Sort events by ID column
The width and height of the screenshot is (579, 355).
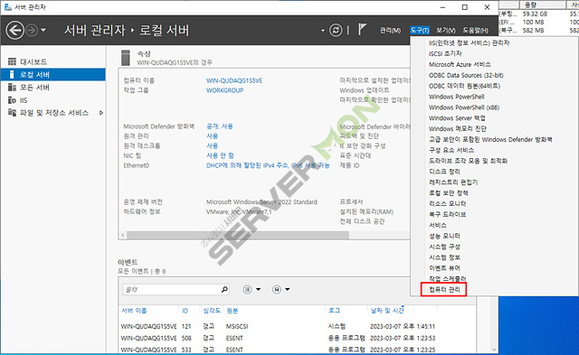(185, 311)
